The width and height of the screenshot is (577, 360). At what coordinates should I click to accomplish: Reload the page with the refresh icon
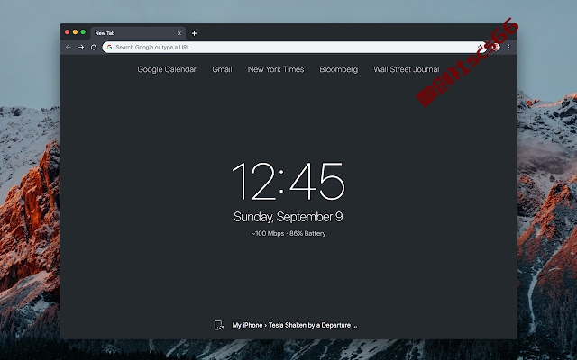click(x=94, y=47)
